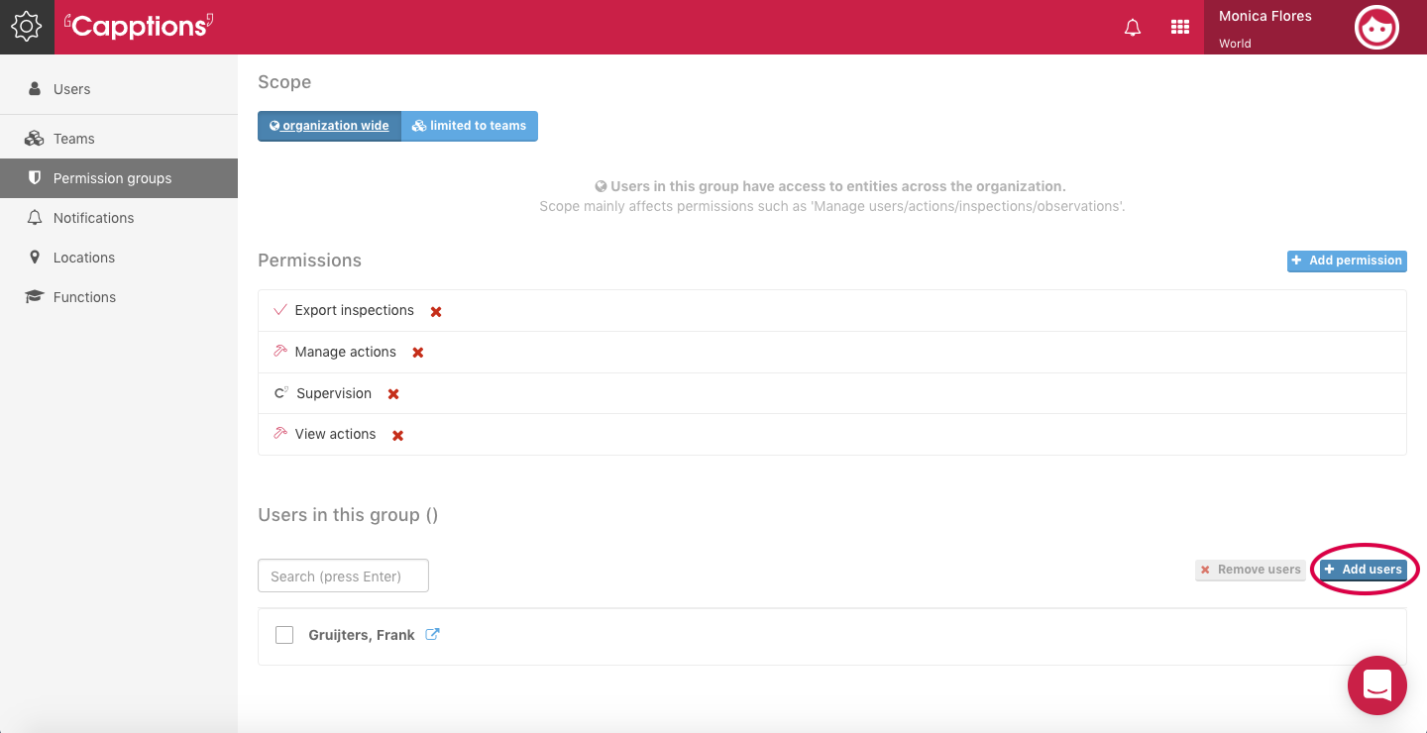
Task: Click Add users button
Action: (1364, 570)
